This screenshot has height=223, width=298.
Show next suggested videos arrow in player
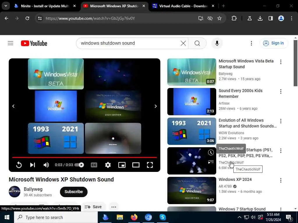click(156, 106)
